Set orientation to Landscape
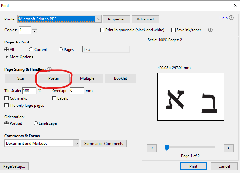Image resolution: width=240 pixels, height=173 pixels. [x=36, y=123]
